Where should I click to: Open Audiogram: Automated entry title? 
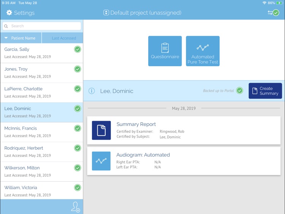(143, 155)
